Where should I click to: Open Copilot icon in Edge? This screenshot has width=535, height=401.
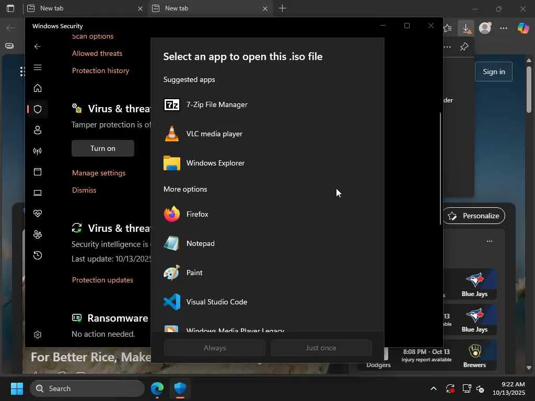[523, 28]
